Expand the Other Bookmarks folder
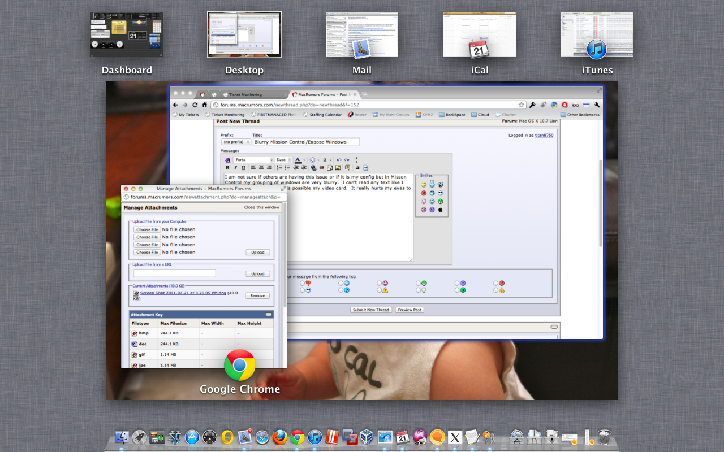This screenshot has height=452, width=724. click(580, 115)
